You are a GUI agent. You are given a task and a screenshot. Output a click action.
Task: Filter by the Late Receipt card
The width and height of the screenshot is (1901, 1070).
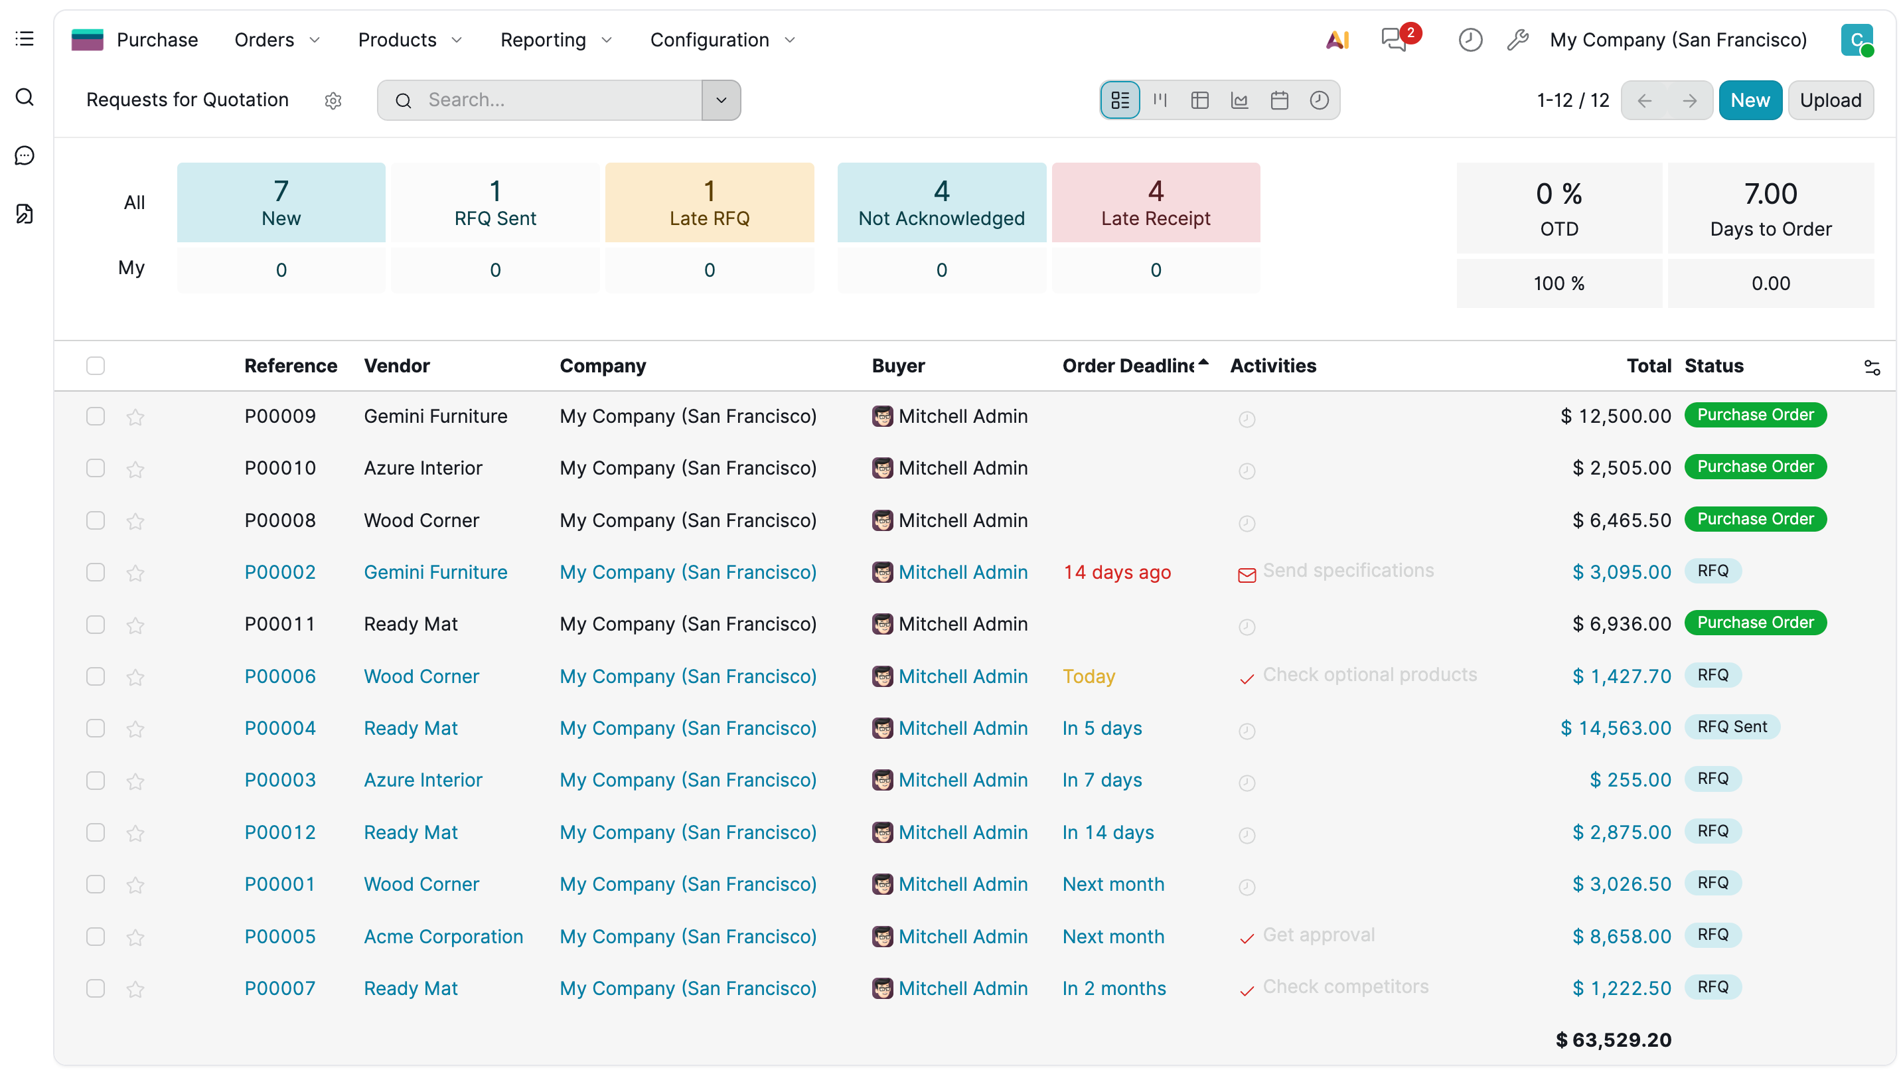pyautogui.click(x=1156, y=202)
